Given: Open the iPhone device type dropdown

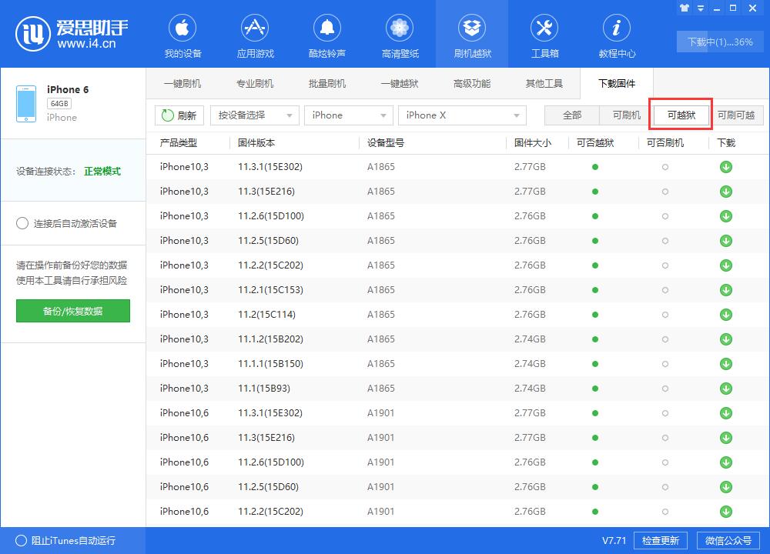Looking at the screenshot, I should pyautogui.click(x=348, y=115).
